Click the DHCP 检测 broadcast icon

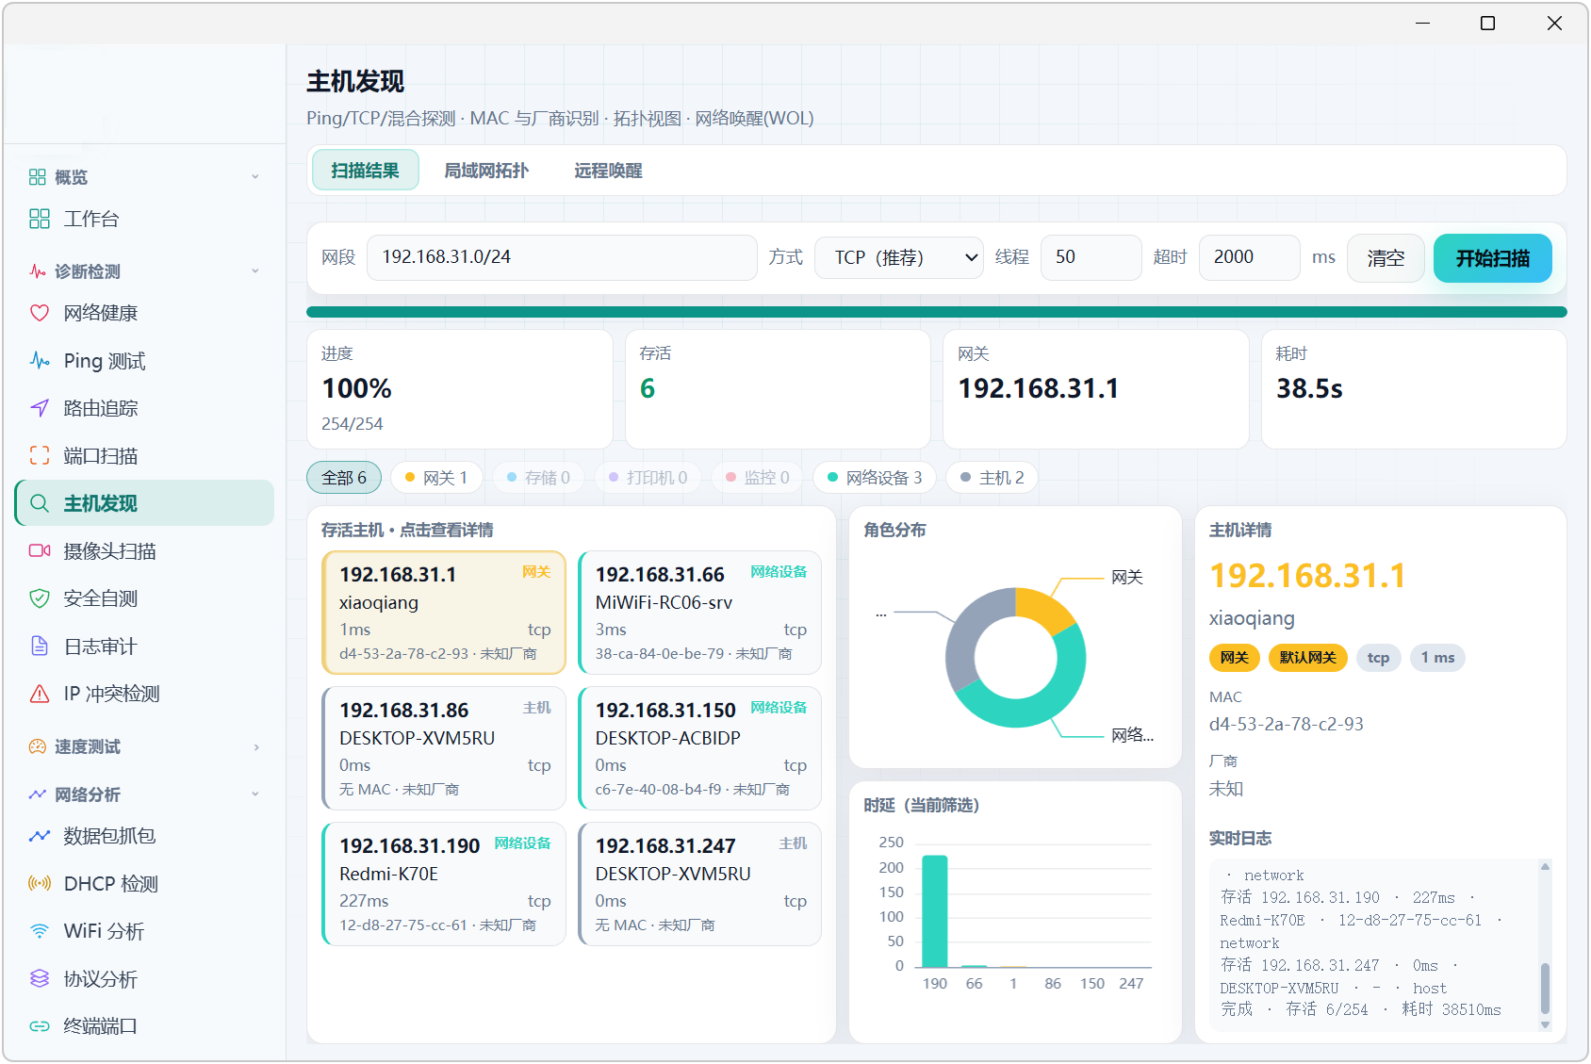point(40,884)
